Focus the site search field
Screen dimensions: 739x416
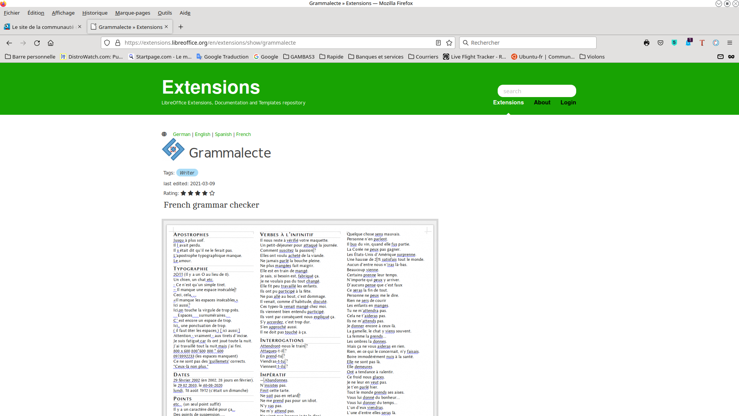point(537,91)
